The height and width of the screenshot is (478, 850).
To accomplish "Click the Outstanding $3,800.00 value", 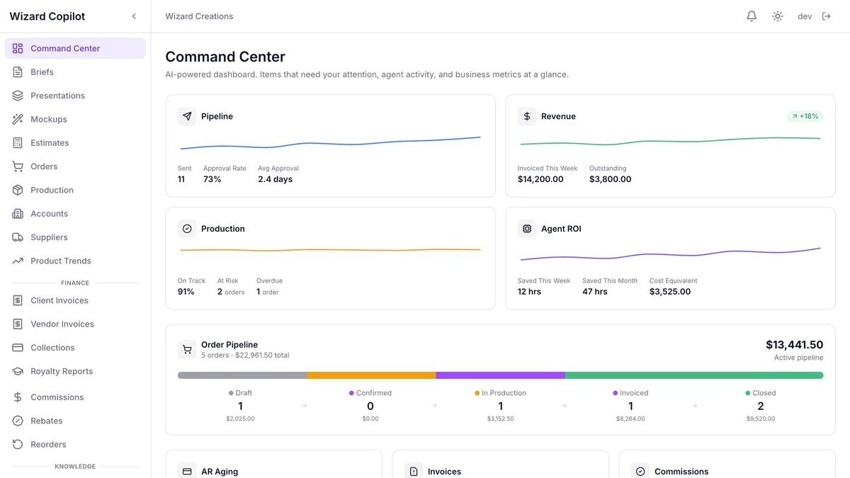I will click(610, 179).
